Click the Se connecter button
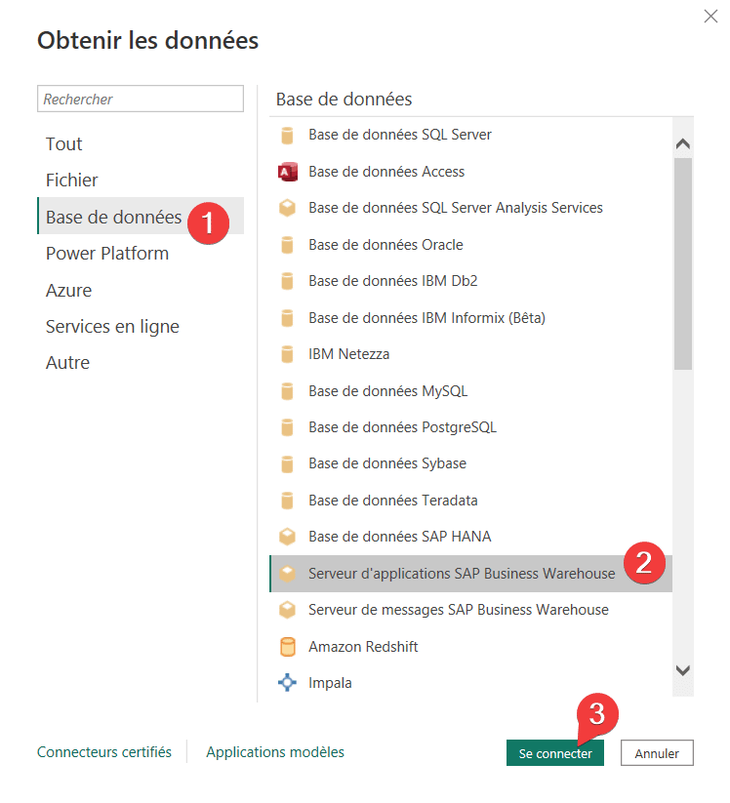The height and width of the screenshot is (803, 730). [555, 753]
